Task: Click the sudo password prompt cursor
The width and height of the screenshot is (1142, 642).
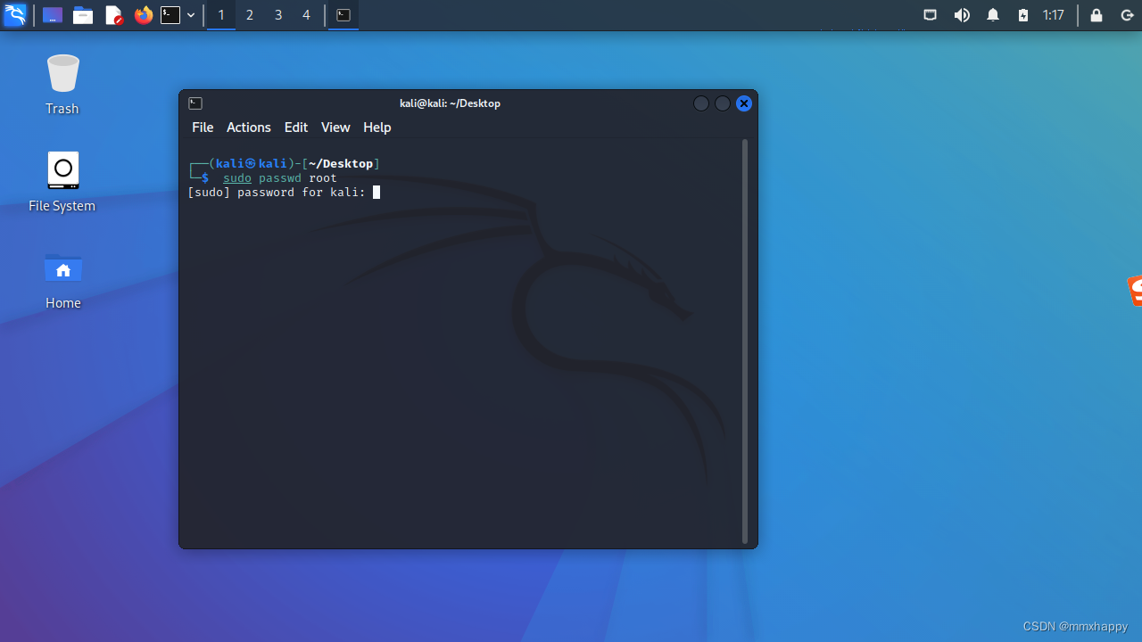Action: [377, 192]
